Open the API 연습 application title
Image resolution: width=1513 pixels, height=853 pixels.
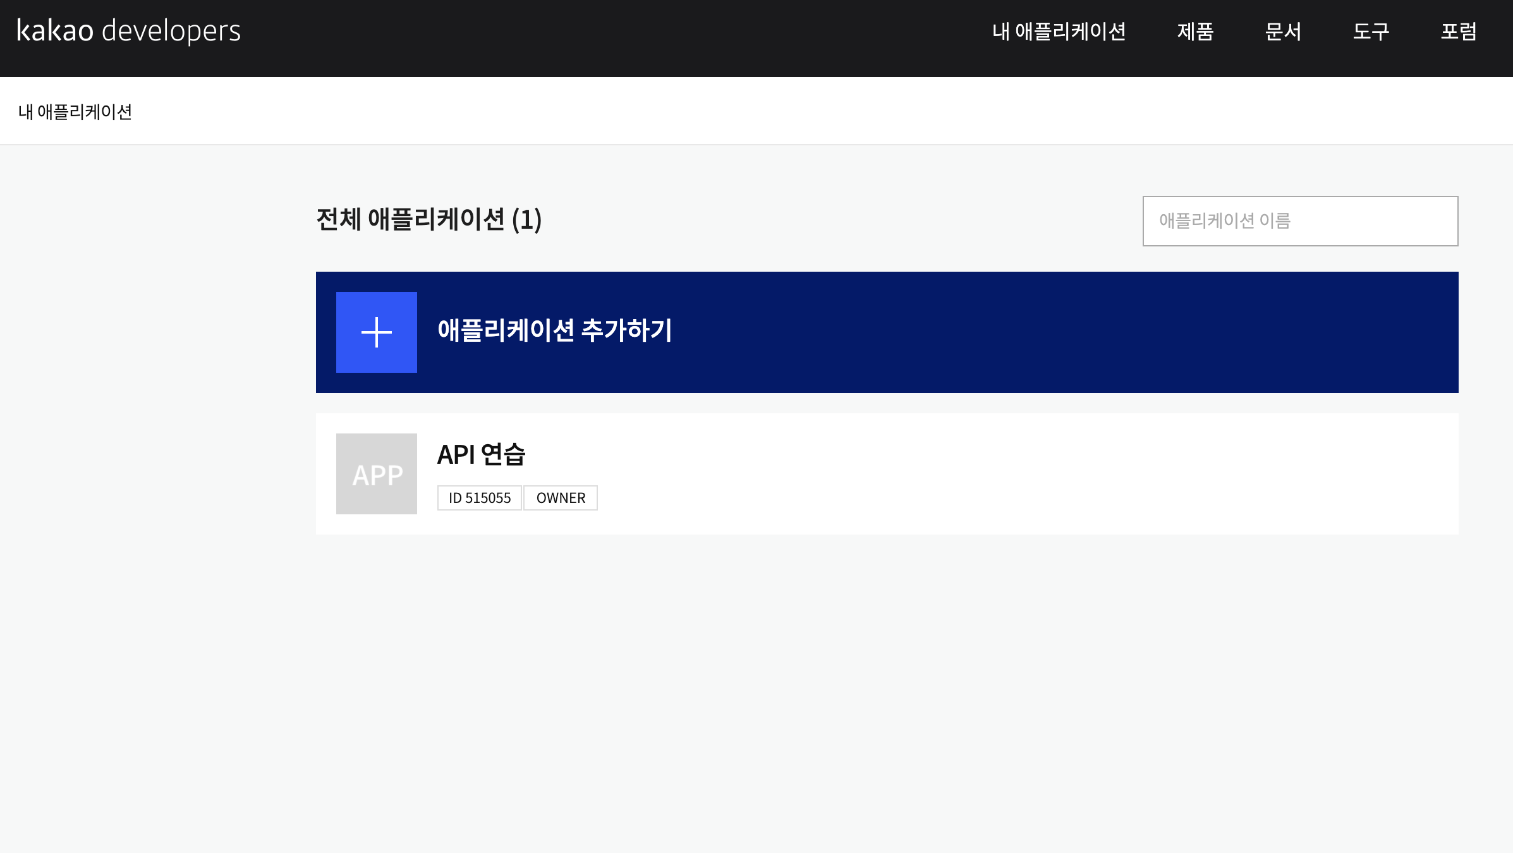[x=481, y=454]
